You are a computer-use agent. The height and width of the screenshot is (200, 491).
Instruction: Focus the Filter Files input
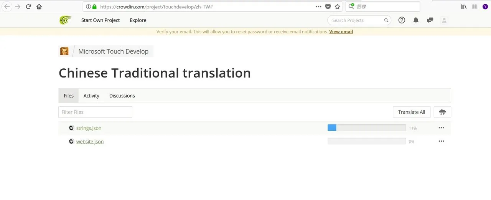[95, 112]
